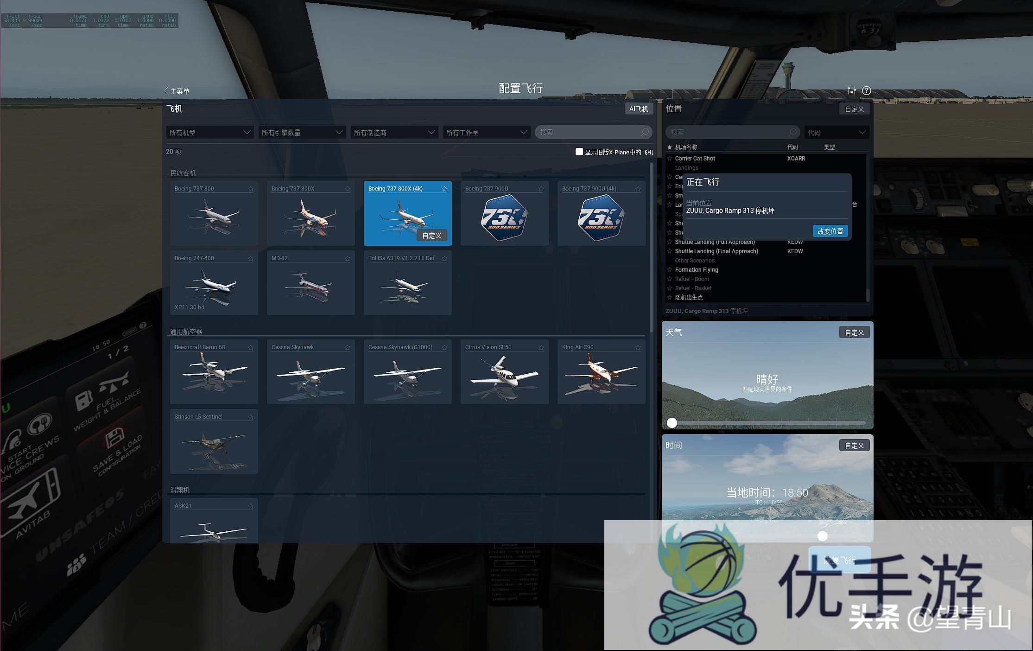Star the Carrier Cat Shot airport row

[x=670, y=158]
